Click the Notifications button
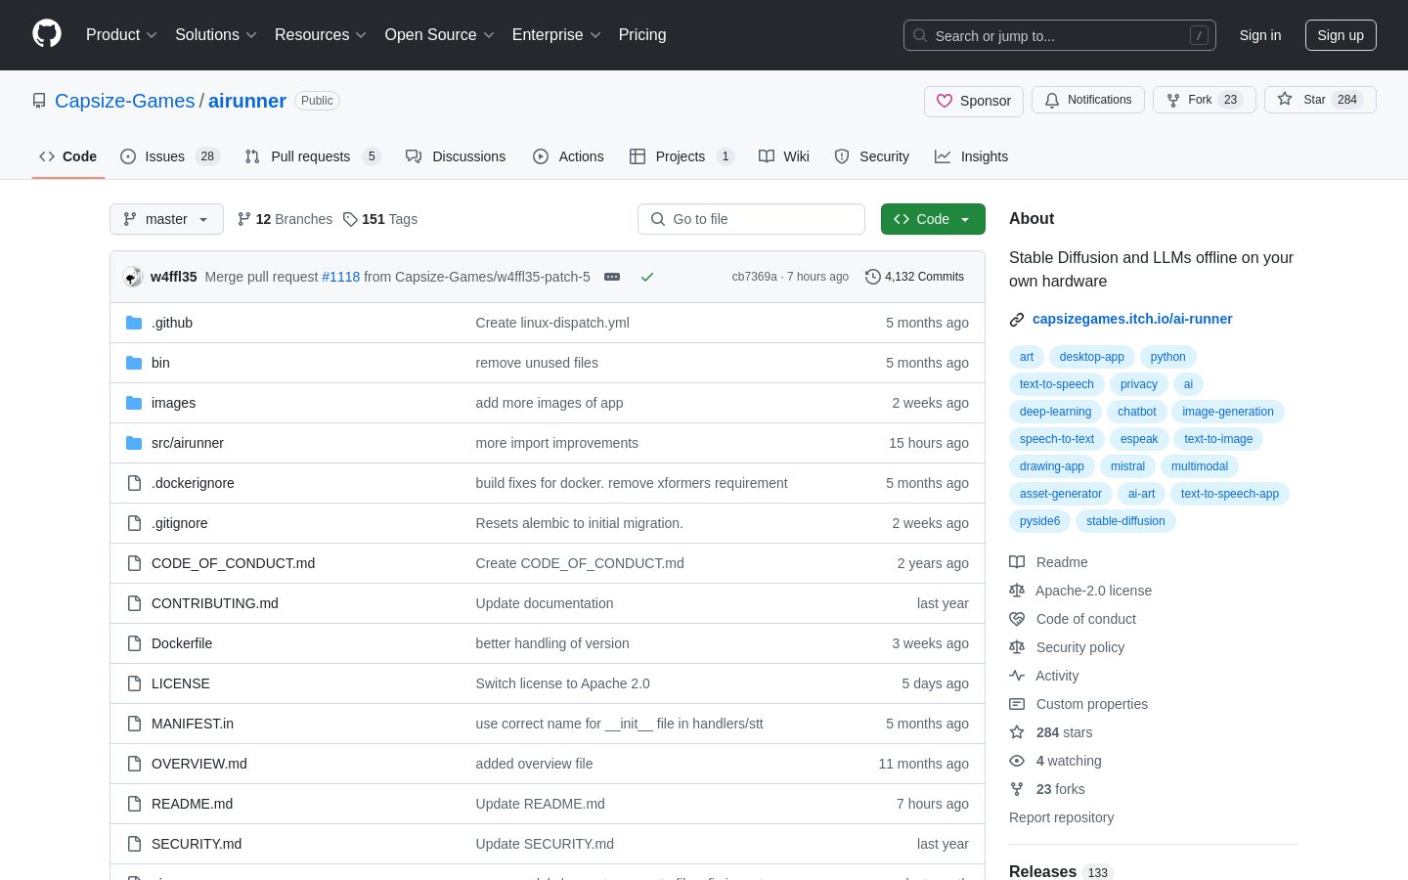 point(1088,100)
